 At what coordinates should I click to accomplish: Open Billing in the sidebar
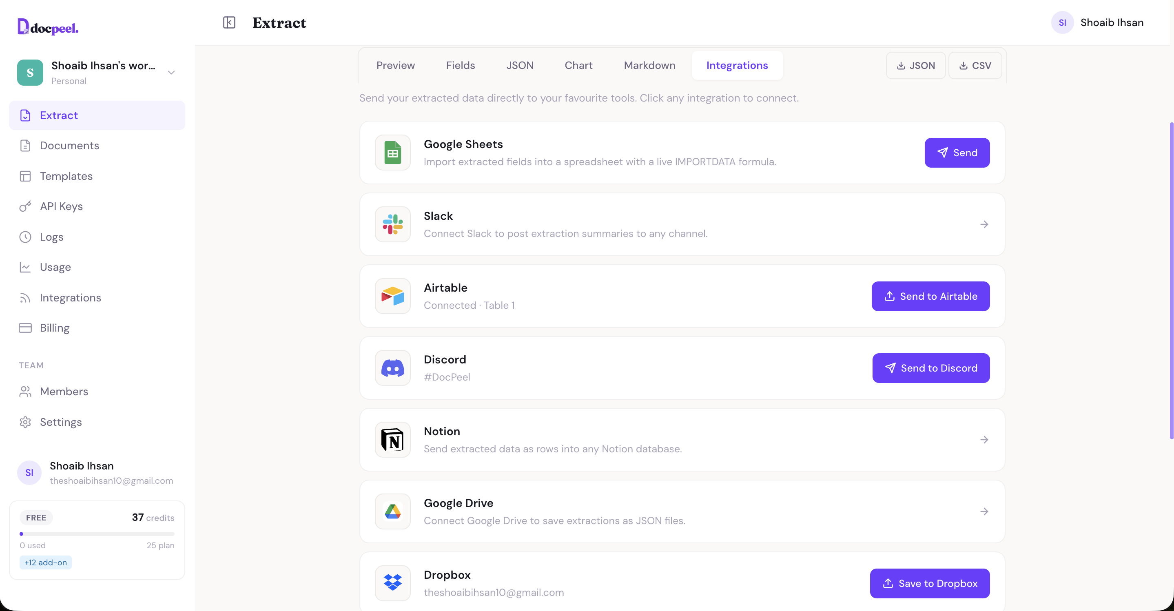tap(97, 328)
